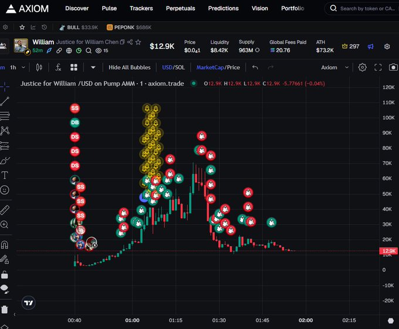Enter fullscreen chart mode
Image resolution: width=399 pixels, height=329 pixels.
[x=378, y=67]
